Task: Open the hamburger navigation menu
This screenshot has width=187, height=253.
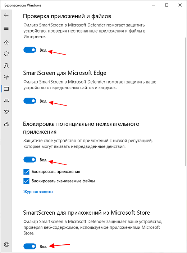Action: coord(6,29)
